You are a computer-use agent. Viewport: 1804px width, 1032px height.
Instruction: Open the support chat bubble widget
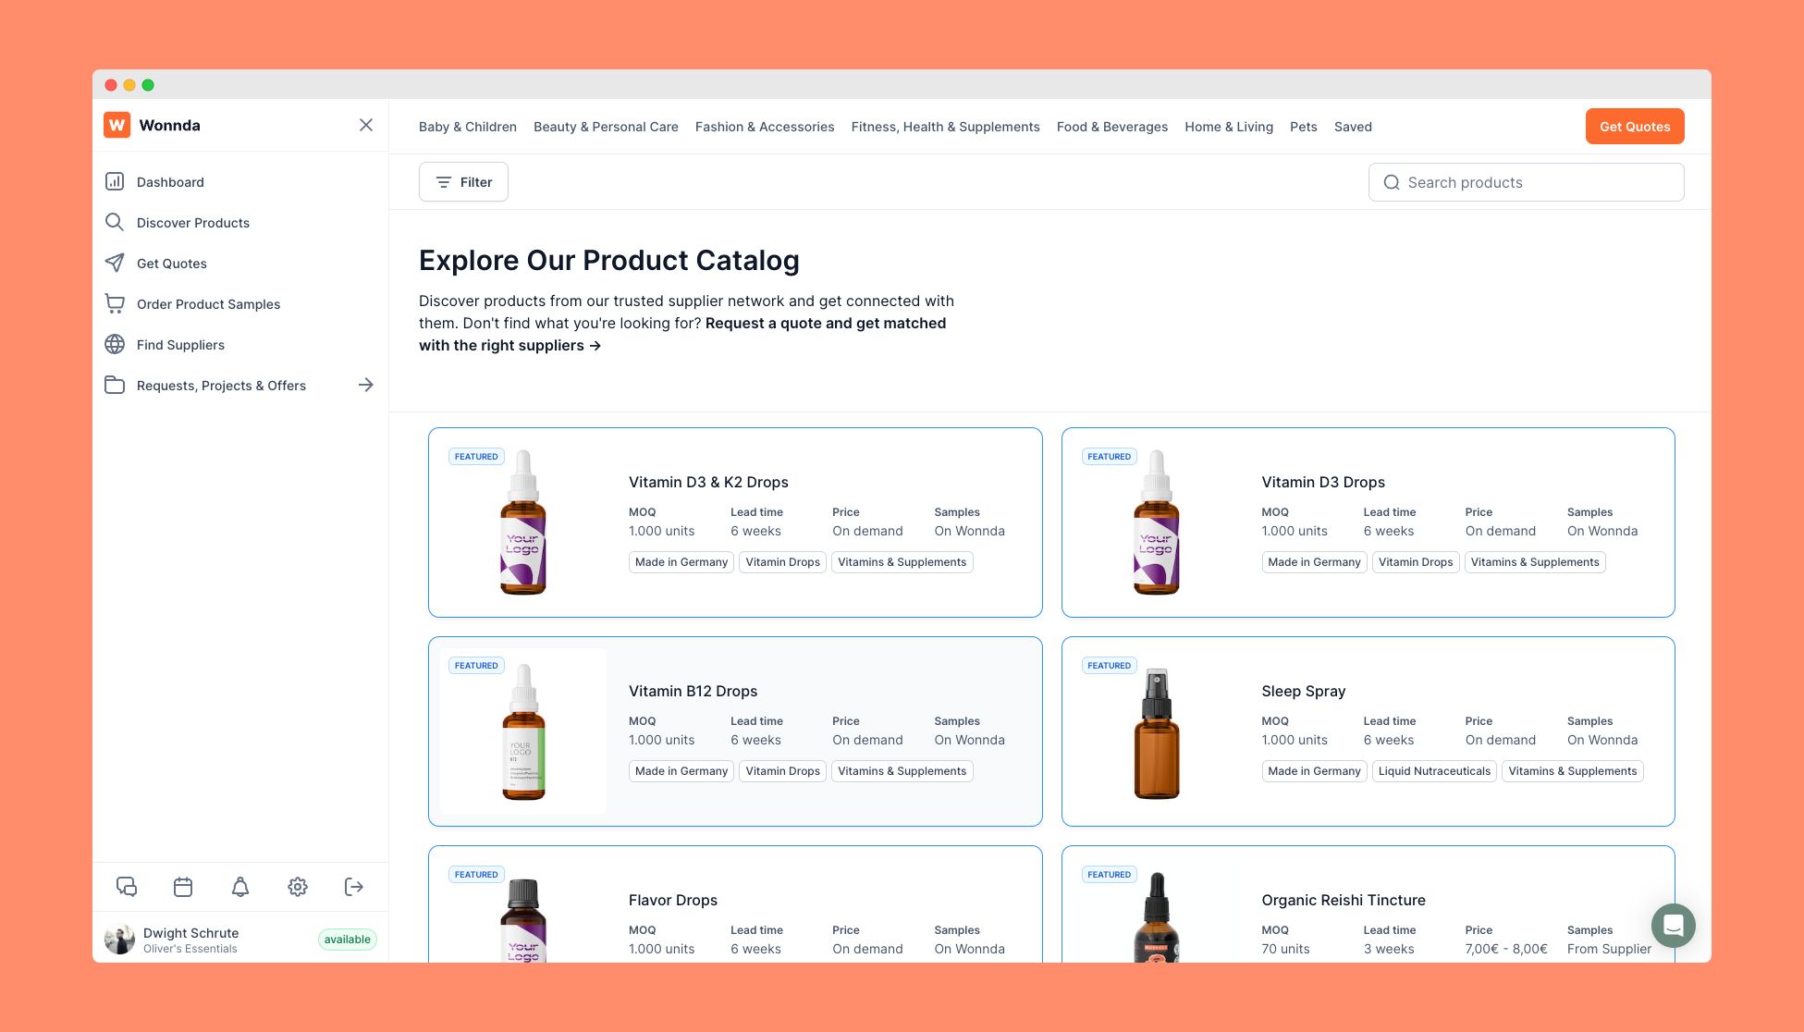coord(1673,926)
